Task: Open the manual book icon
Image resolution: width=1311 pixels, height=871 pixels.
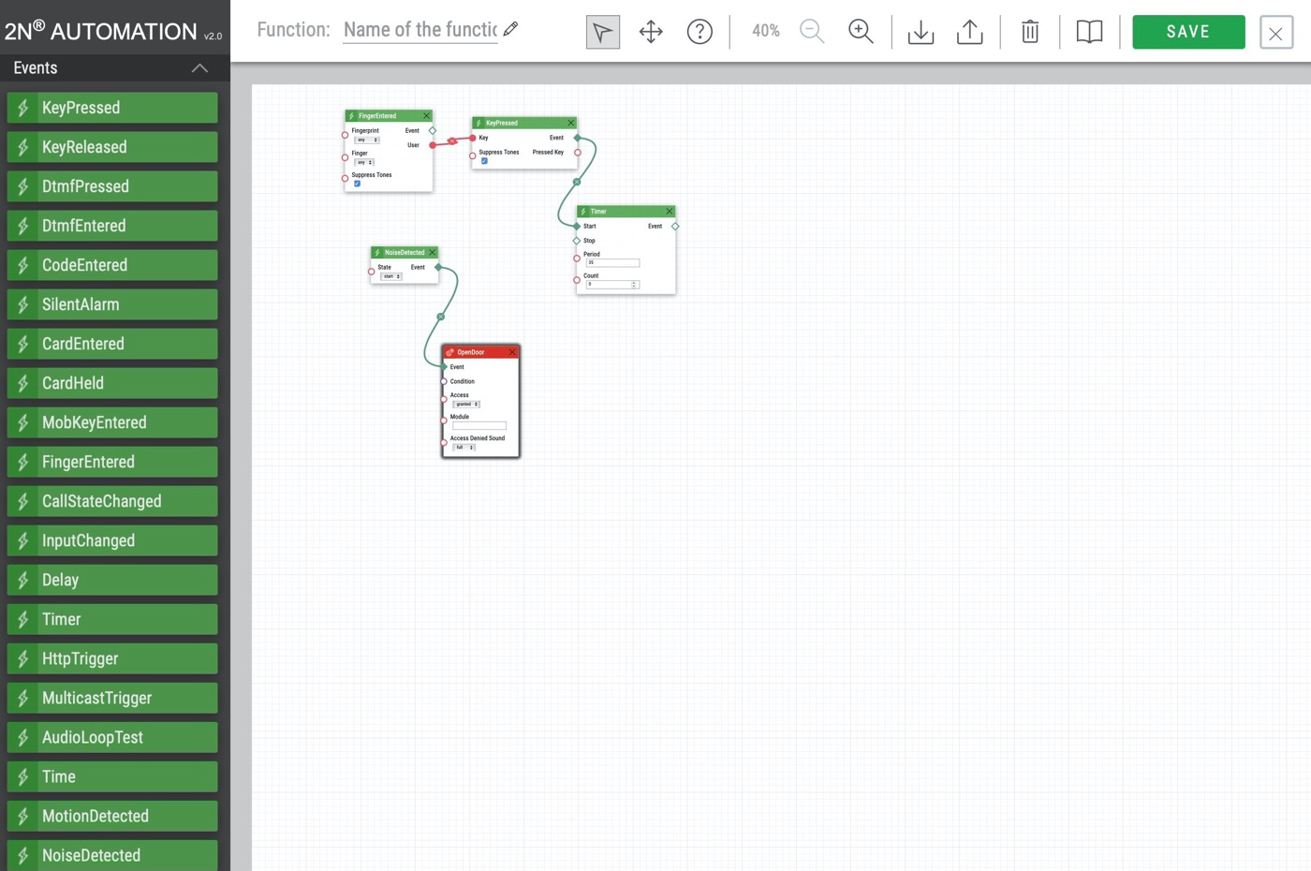Action: tap(1089, 32)
